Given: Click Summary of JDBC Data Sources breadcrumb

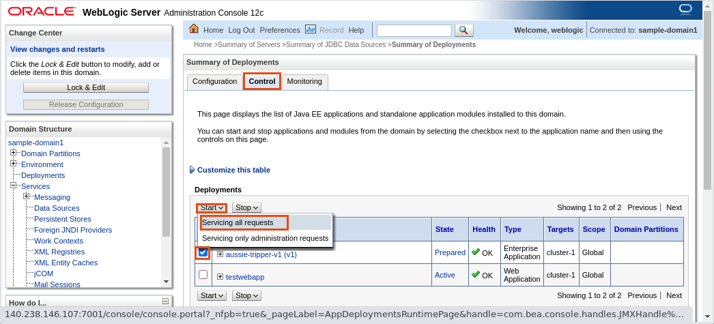Looking at the screenshot, I should pos(336,44).
